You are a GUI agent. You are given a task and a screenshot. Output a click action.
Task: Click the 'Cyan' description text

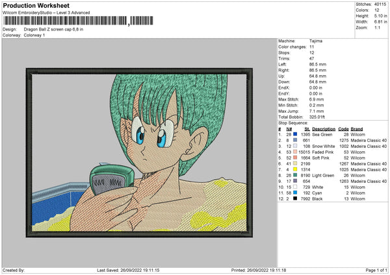point(317,193)
